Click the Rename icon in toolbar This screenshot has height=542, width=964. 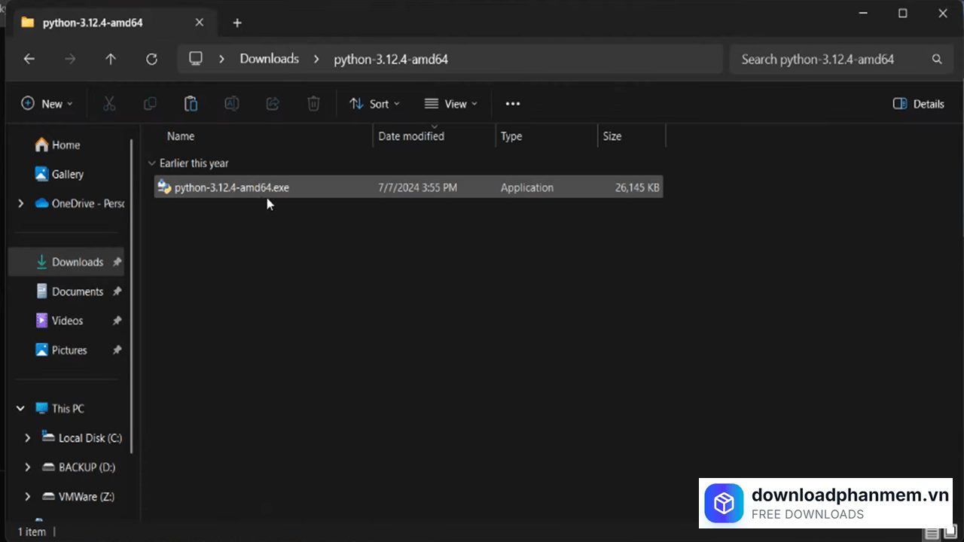pyautogui.click(x=232, y=104)
